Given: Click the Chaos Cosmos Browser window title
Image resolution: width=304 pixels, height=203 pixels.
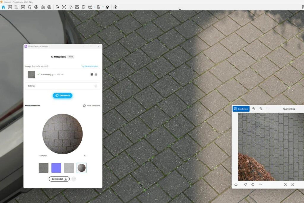Looking at the screenshot, I should tap(38, 46).
